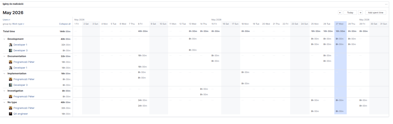Open Programozó Péter link under Investigation
Image resolution: width=393 pixels, height=124 pixels.
pyautogui.click(x=24, y=97)
